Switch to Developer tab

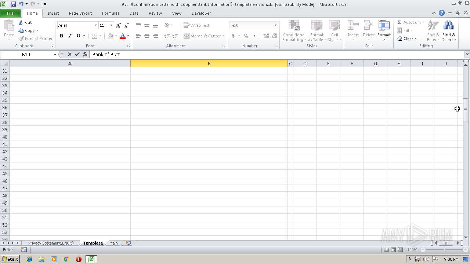click(201, 13)
